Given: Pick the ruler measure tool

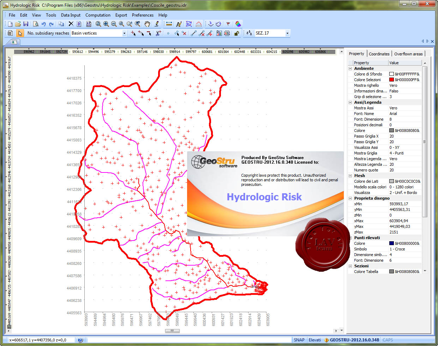Looking at the screenshot, I should [169, 24].
